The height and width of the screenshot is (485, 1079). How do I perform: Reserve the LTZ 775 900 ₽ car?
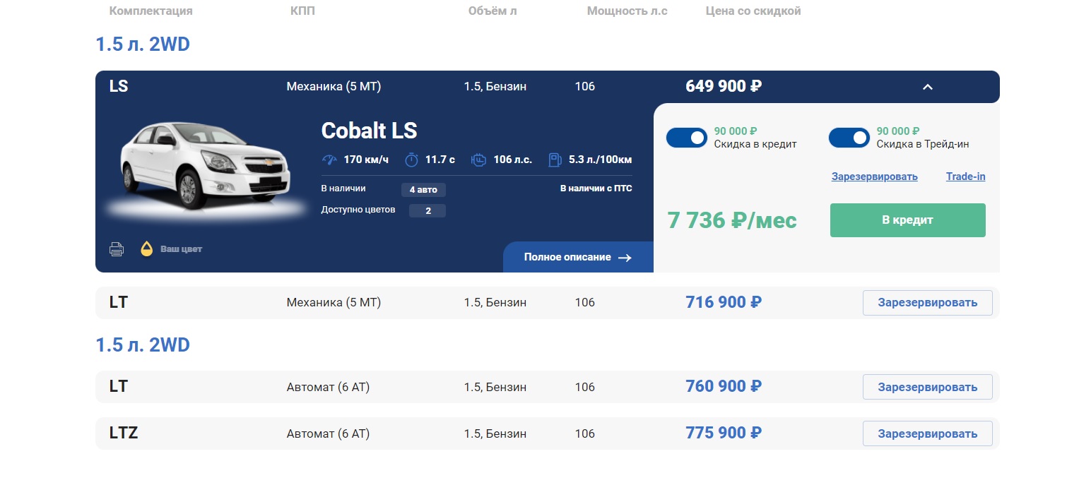927,433
